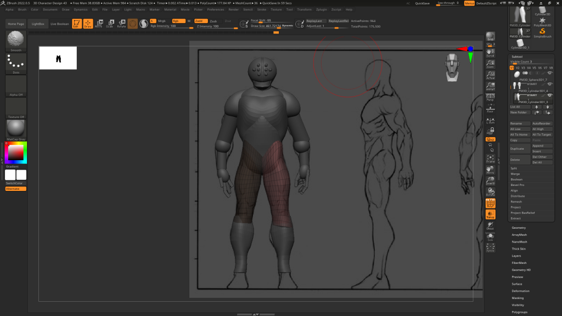This screenshot has width=562, height=316.
Task: Click the Frame view icon
Action: pyautogui.click(x=490, y=159)
